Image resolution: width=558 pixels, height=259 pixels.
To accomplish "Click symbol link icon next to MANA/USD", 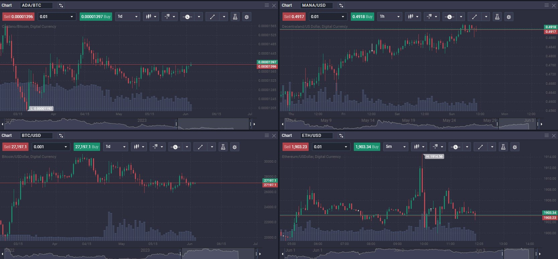I will tap(341, 5).
